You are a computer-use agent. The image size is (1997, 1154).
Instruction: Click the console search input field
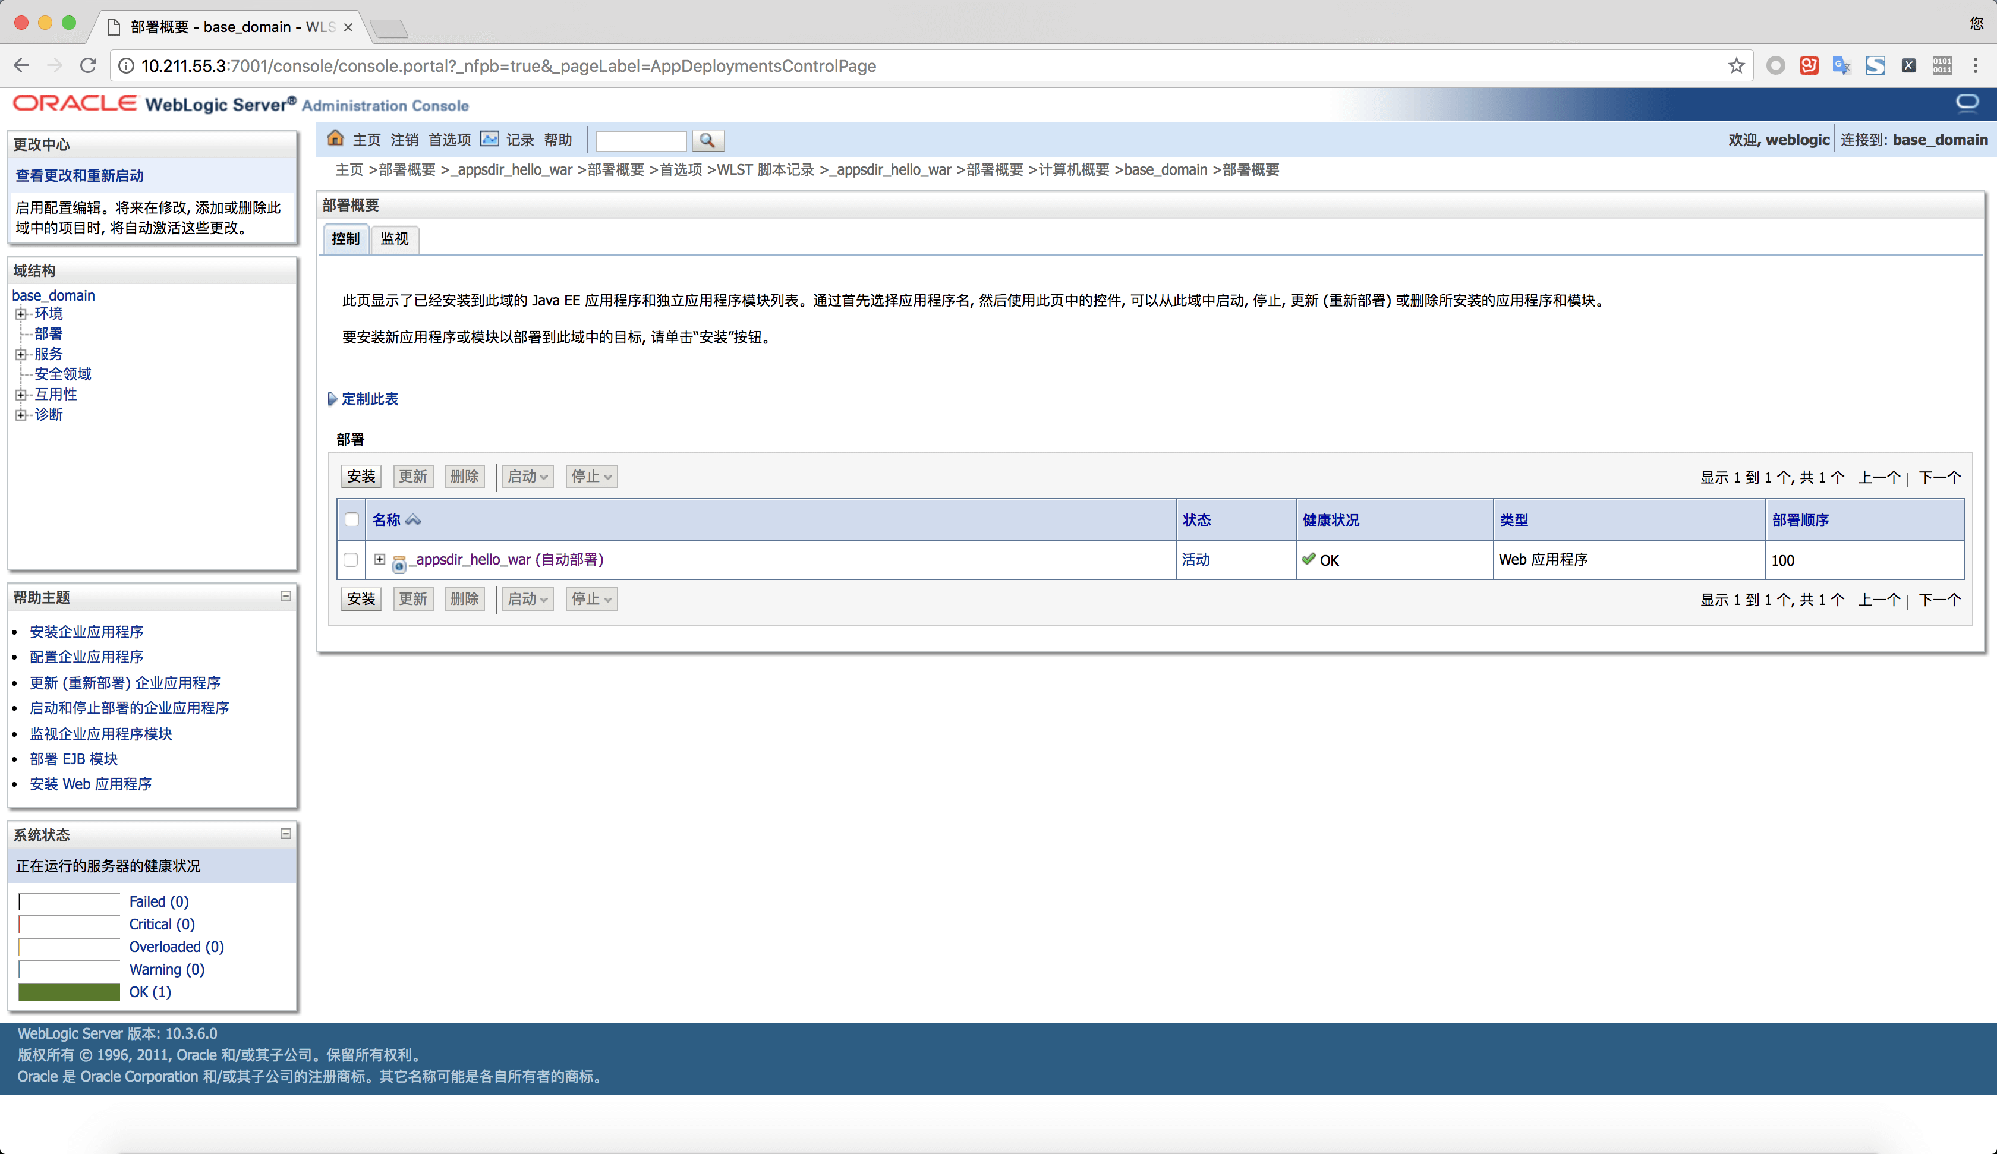pyautogui.click(x=640, y=140)
